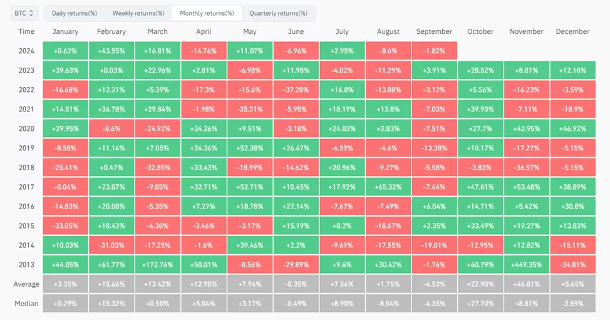Click the December column header
The height and width of the screenshot is (320, 610).
tap(572, 31)
